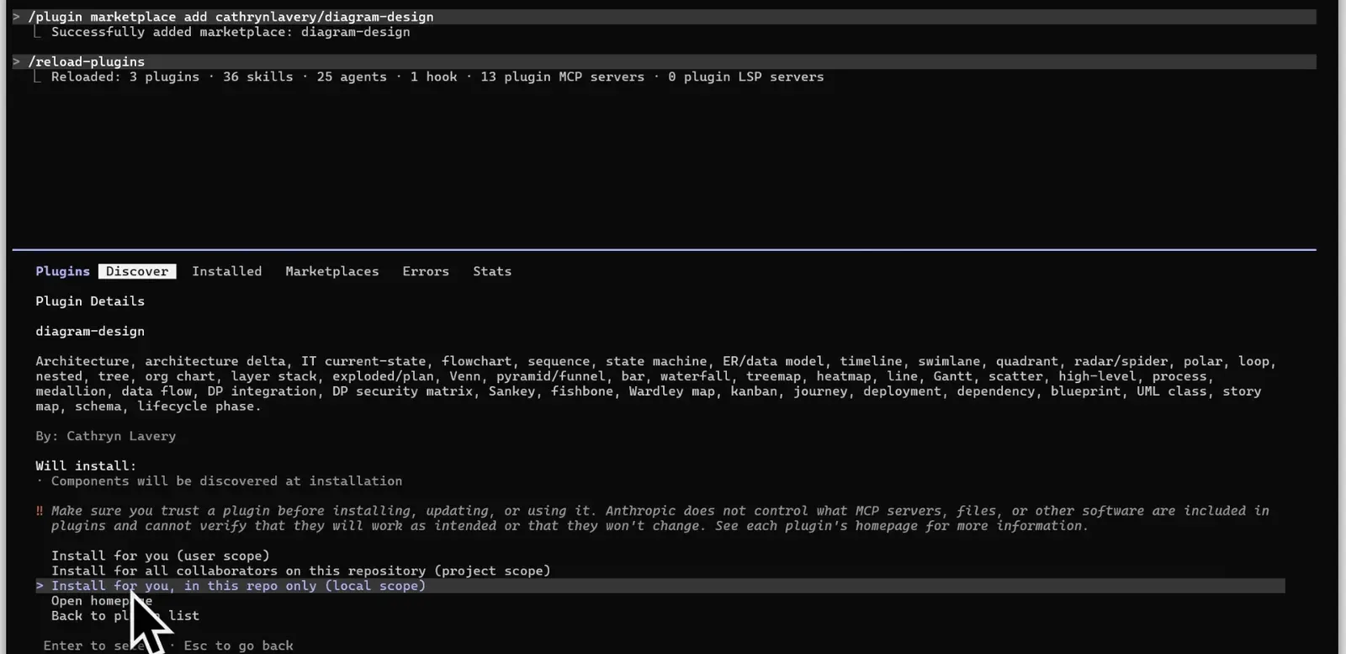1346x654 pixels.
Task: Click the prompt arrow before /reload-plugins
Action: 16,61
